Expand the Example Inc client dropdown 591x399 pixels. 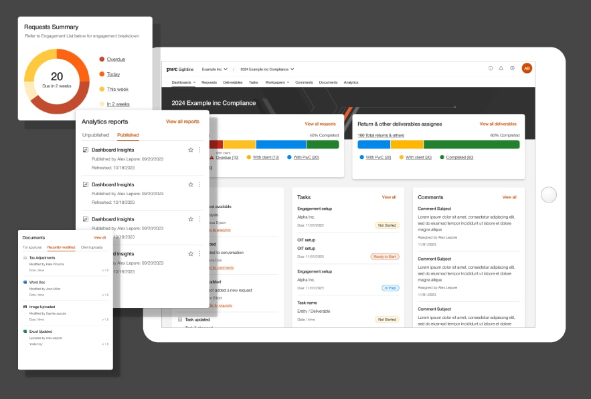pos(214,69)
